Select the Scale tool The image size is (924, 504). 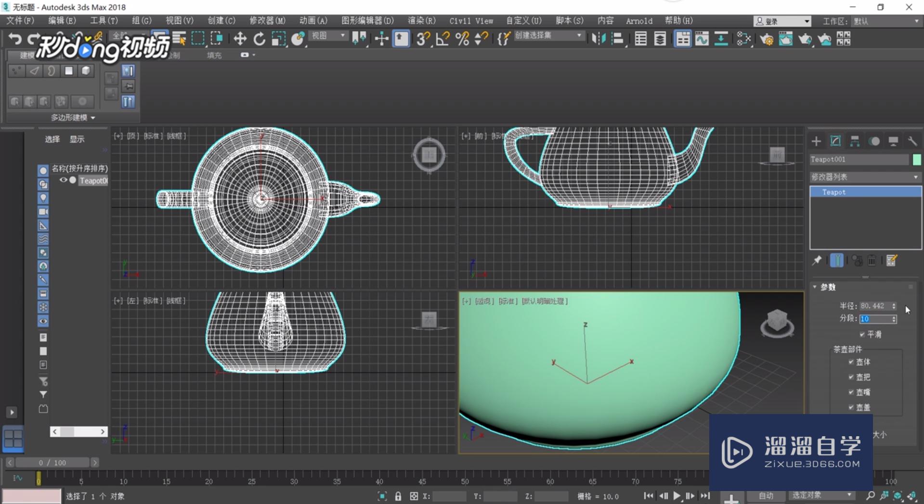tap(278, 38)
